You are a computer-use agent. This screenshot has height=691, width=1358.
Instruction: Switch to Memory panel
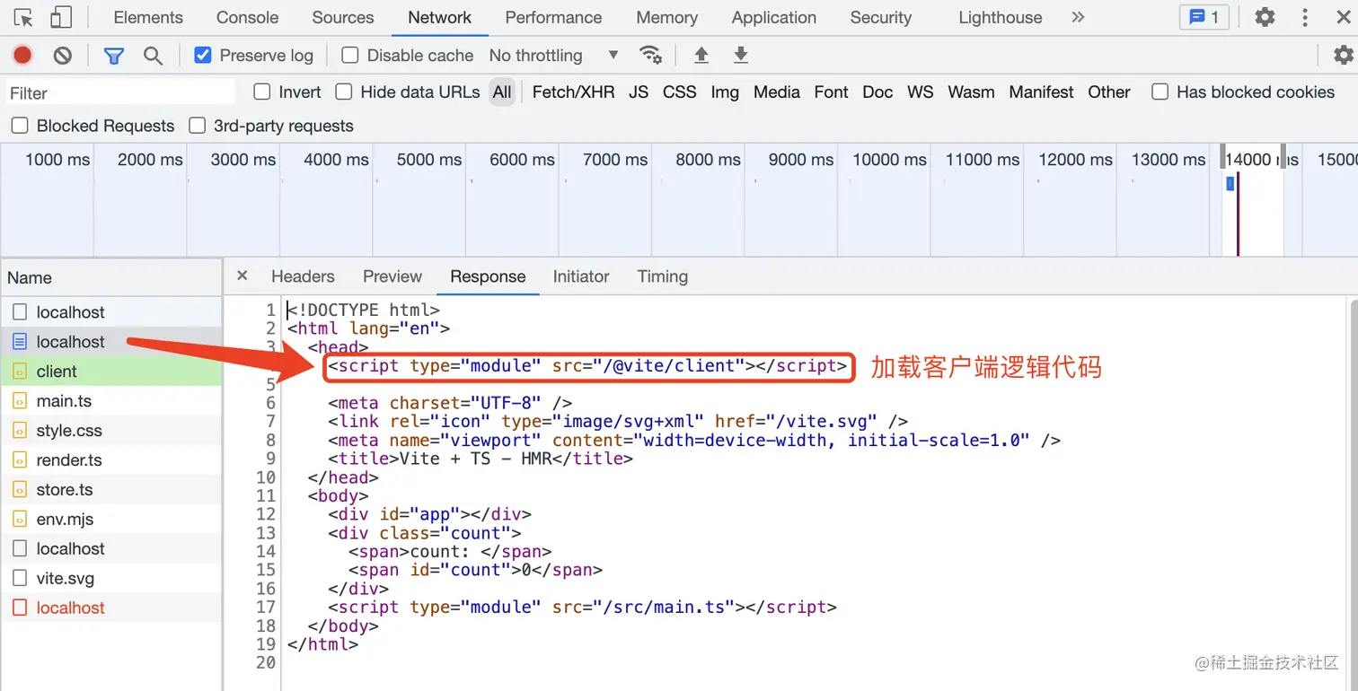[666, 17]
